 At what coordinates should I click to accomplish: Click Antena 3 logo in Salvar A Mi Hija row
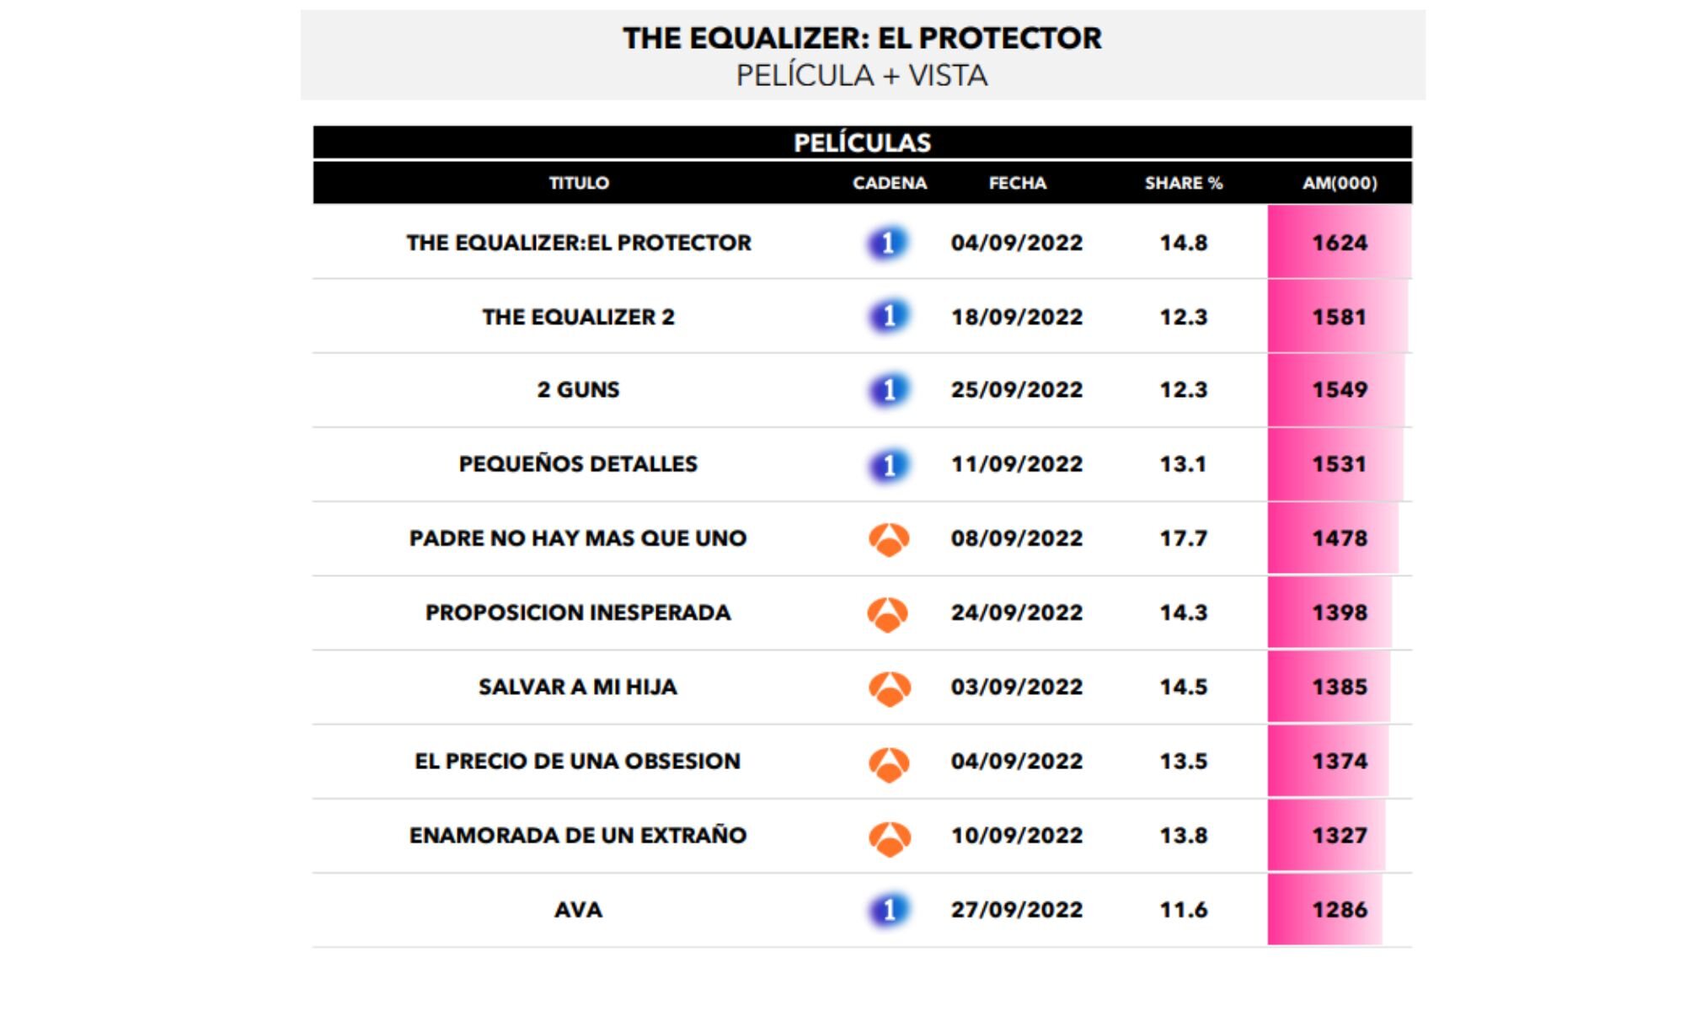click(x=889, y=687)
